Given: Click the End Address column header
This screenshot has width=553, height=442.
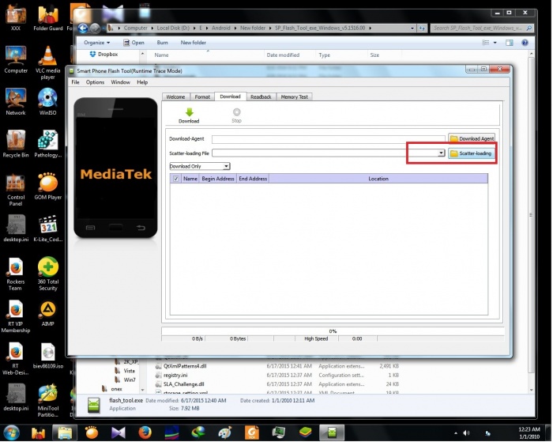Looking at the screenshot, I should 253,179.
